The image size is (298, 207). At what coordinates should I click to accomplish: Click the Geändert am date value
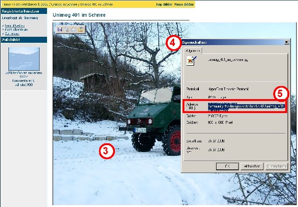(216, 150)
